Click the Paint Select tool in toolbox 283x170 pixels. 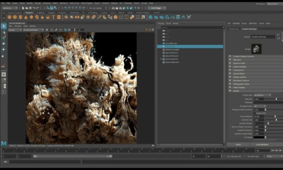pyautogui.click(x=3, y=38)
